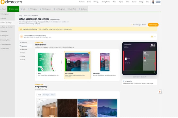Open Events in top navigation

coord(89,2)
